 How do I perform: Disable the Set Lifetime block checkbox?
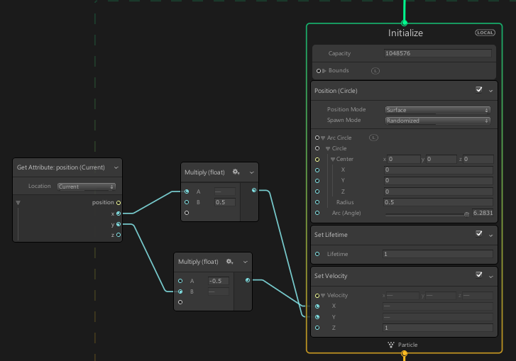click(479, 233)
